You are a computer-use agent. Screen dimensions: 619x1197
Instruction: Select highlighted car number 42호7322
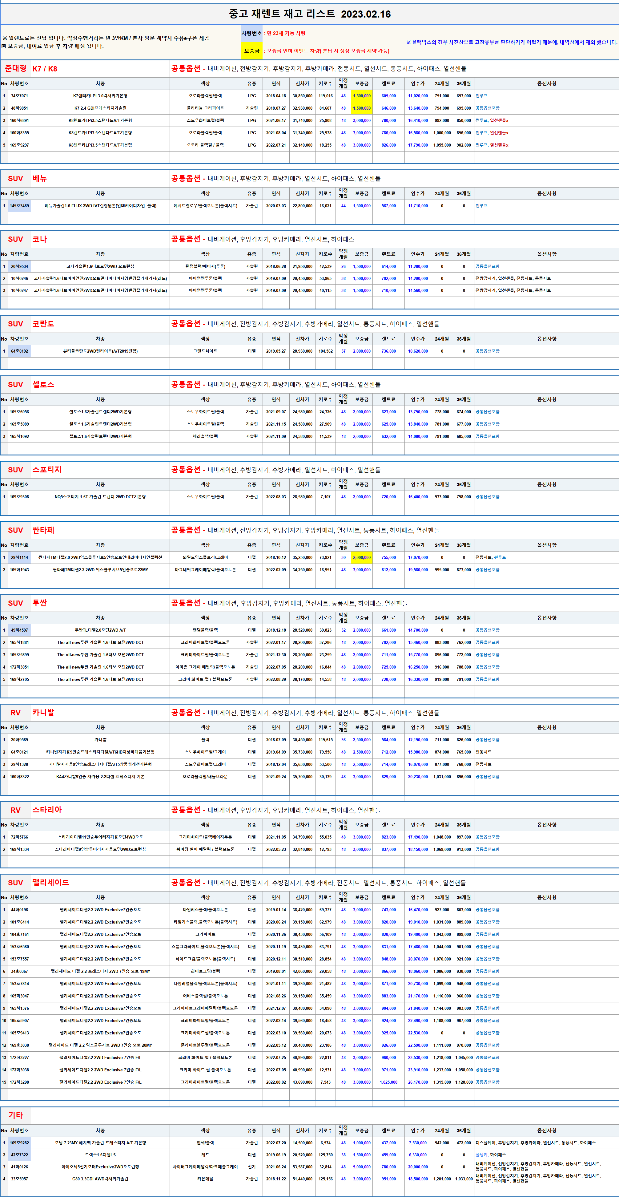(x=19, y=1155)
